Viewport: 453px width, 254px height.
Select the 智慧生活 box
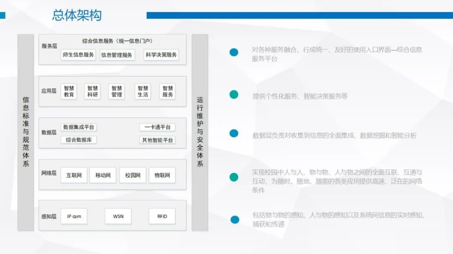tap(143, 91)
